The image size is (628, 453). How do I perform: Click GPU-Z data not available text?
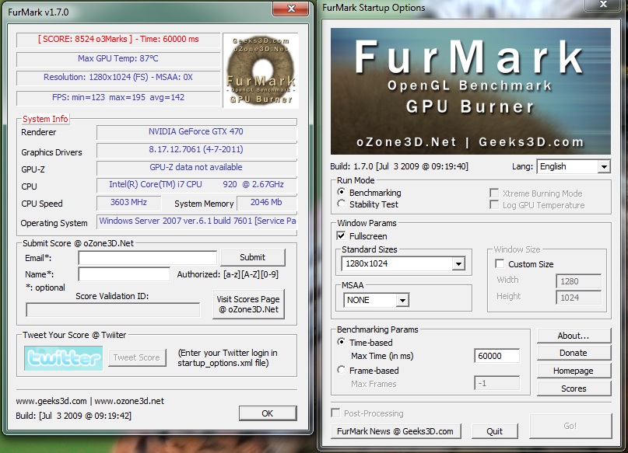click(196, 167)
